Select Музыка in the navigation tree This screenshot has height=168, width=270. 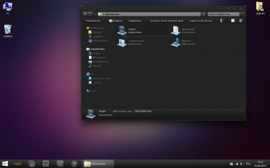tap(97, 66)
